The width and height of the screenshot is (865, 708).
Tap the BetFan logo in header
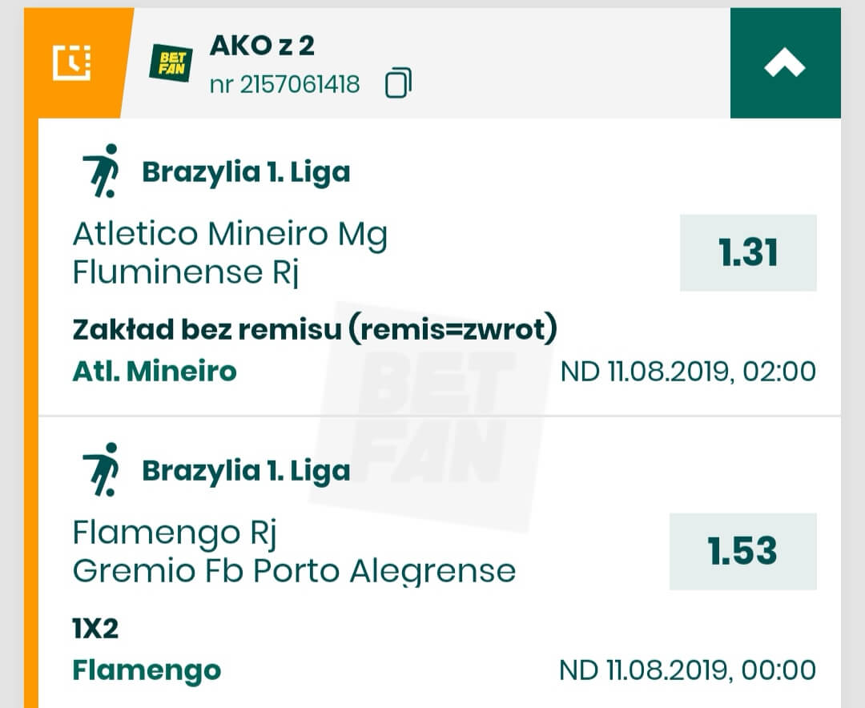(x=170, y=63)
